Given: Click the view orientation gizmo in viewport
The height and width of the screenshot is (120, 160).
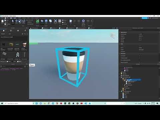Looking at the screenshot, I should (x=112, y=36).
